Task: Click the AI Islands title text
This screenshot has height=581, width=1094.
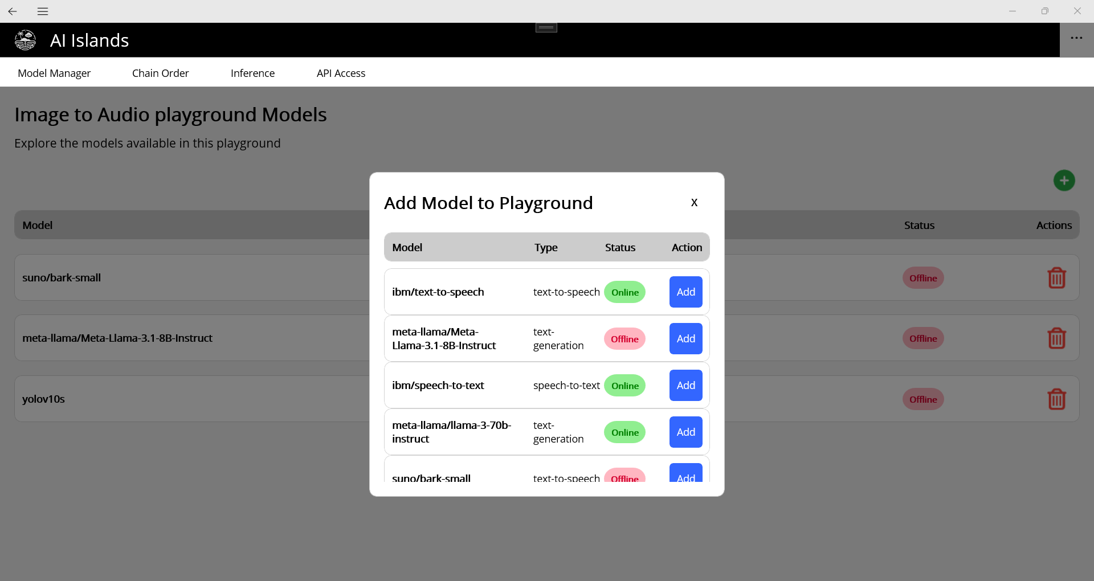Action: click(89, 40)
